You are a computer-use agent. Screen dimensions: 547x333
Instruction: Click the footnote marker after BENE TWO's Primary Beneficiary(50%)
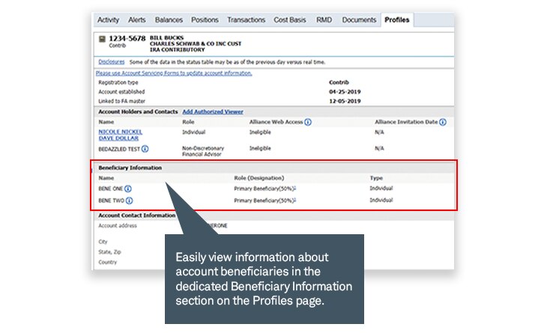pyautogui.click(x=295, y=200)
